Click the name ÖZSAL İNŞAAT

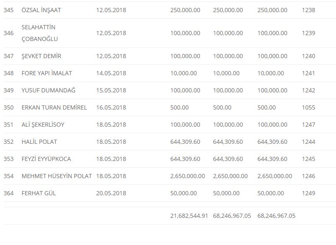[x=41, y=10]
